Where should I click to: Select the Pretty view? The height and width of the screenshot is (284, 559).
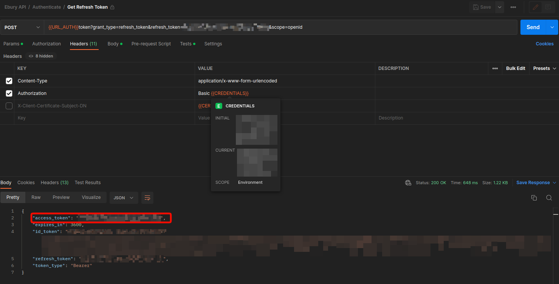(13, 197)
